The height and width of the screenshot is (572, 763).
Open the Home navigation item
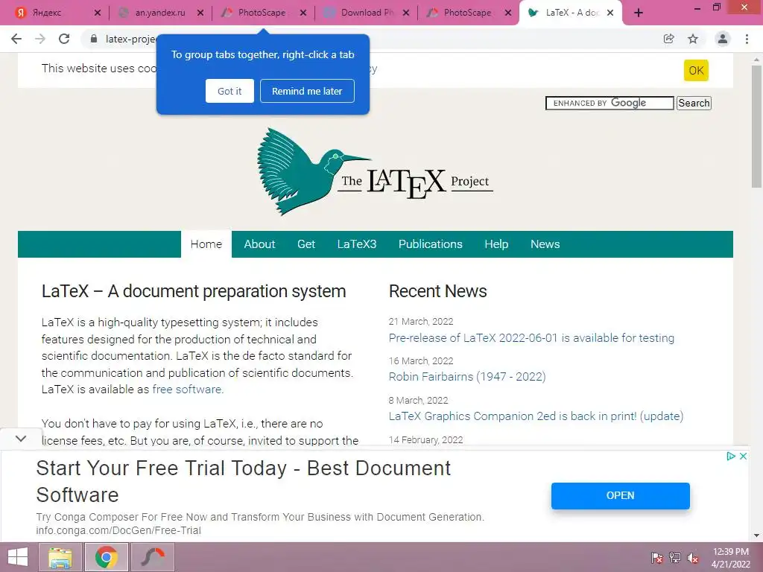206,244
